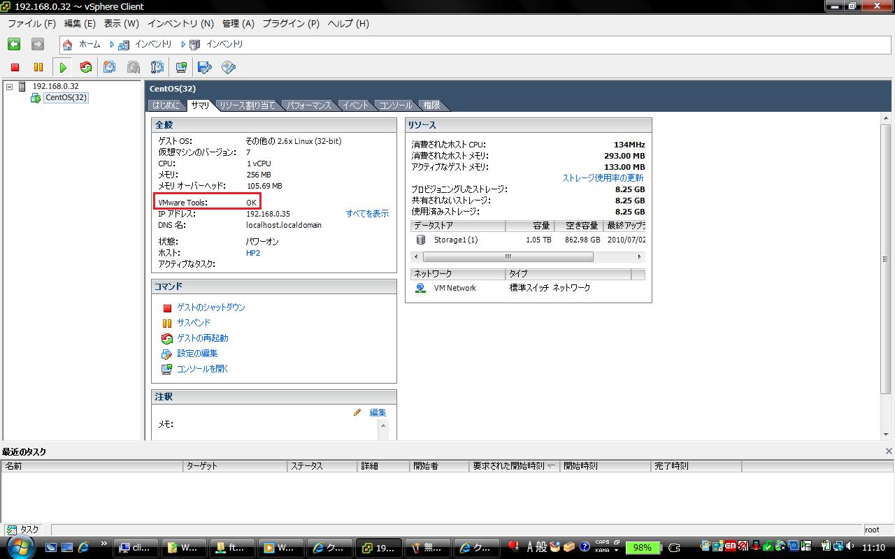Screen dimensions: 895x559
Task: Click the ゲストの再起動 command link
Action: 203,338
